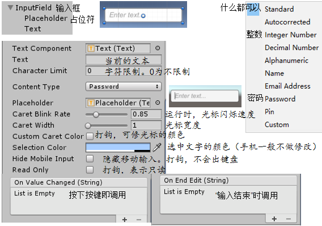Image resolution: width=322 pixels, height=226 pixels.
Task: Toggle the Read Only checkbox
Action: point(90,170)
